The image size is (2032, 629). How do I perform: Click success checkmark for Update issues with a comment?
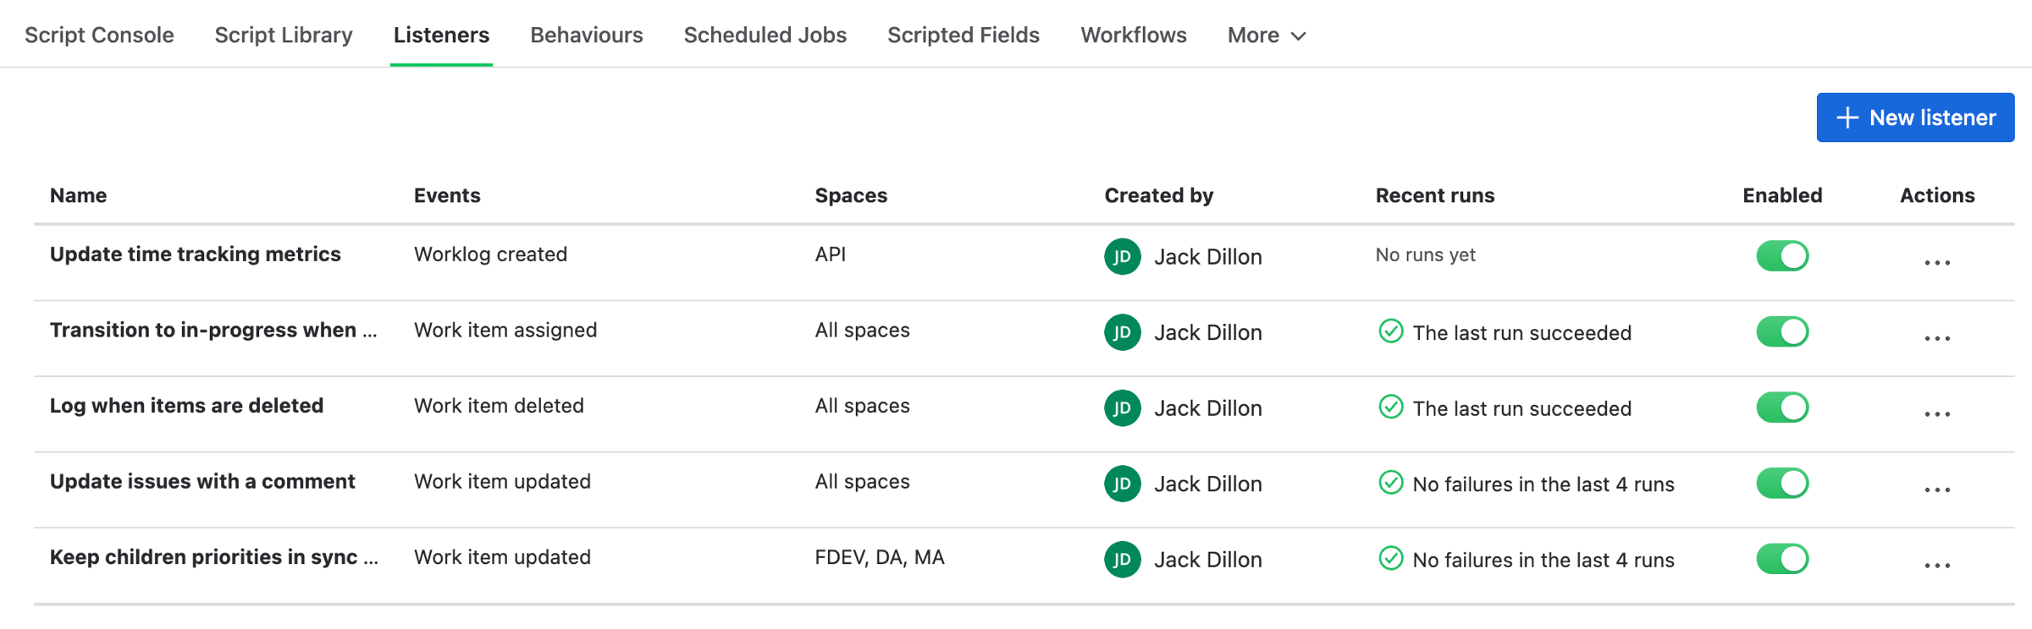[1390, 483]
